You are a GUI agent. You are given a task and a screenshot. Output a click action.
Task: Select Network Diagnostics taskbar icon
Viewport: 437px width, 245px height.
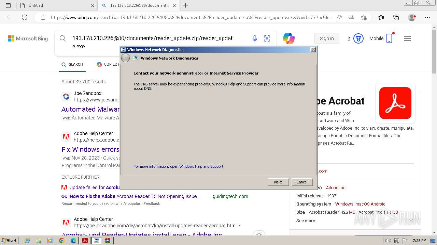point(96,241)
